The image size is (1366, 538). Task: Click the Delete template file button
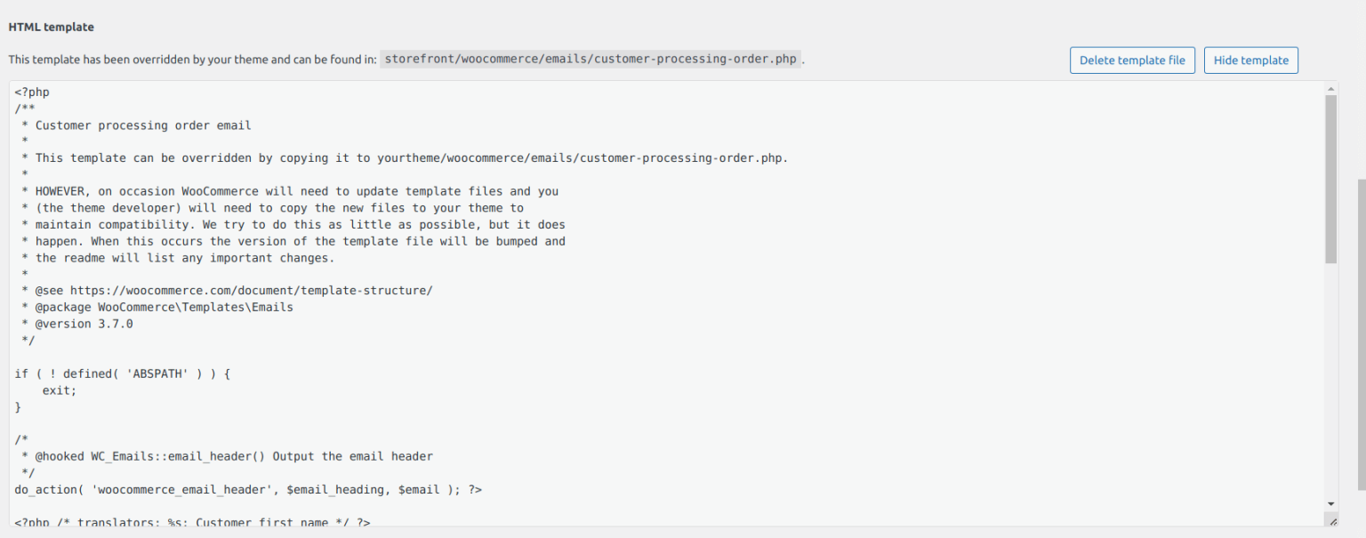1132,60
